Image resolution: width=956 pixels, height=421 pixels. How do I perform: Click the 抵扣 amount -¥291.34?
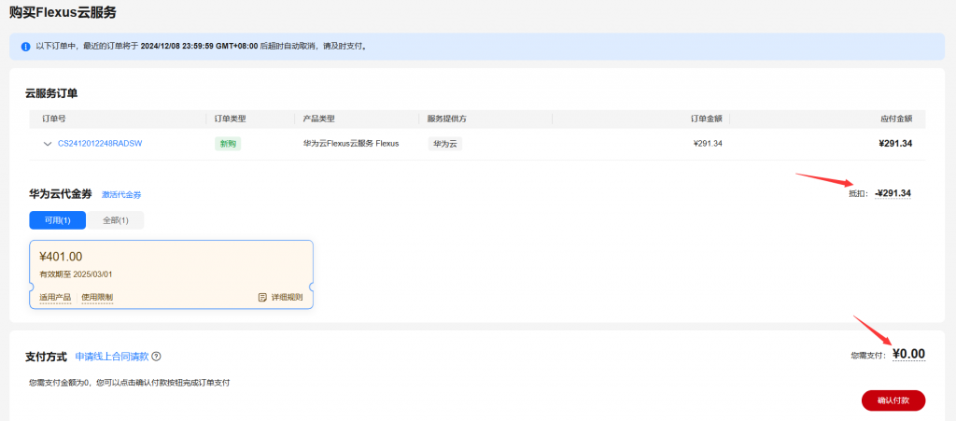[x=893, y=193]
